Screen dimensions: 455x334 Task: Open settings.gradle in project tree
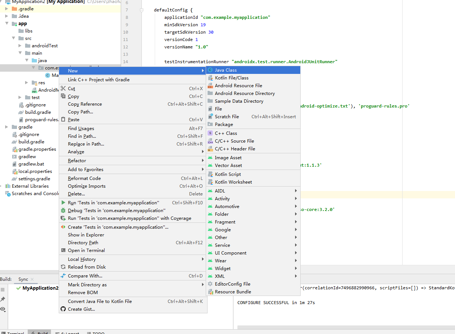(x=34, y=178)
